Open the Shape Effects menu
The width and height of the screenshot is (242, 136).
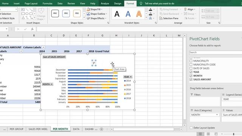click(96, 18)
